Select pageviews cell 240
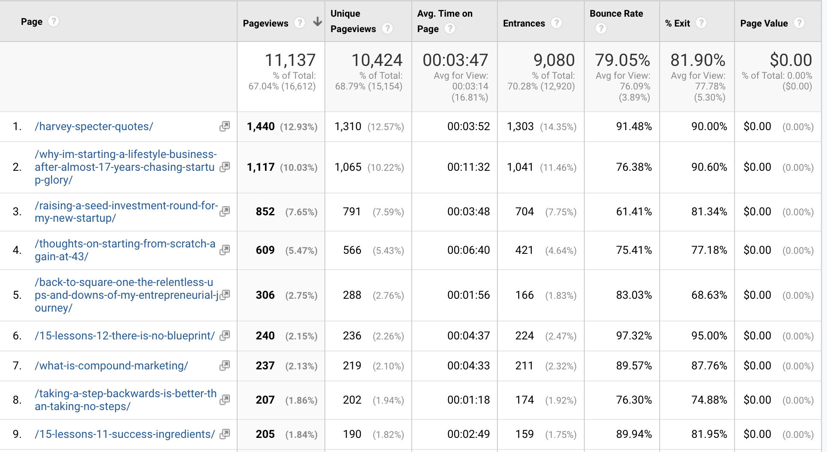Screen dimensions: 827x452 point(265,336)
